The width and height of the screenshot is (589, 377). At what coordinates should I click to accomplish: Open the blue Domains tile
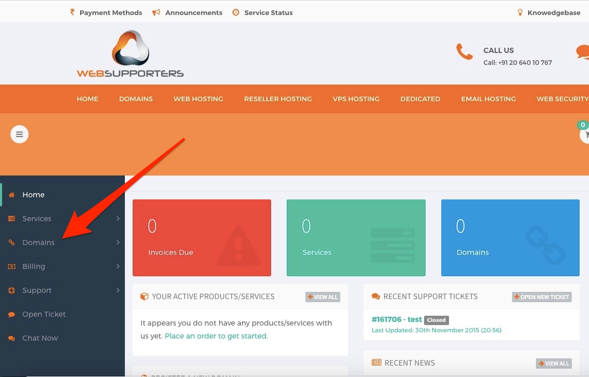(x=510, y=238)
